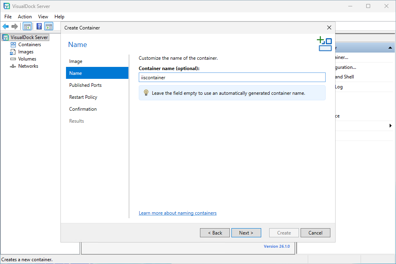
Task: Click the partially hidden 'and Shell' action
Action: click(344, 77)
